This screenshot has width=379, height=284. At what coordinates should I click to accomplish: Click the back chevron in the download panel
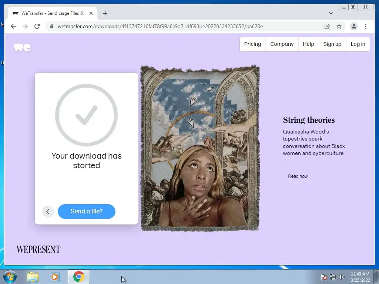[x=48, y=212]
